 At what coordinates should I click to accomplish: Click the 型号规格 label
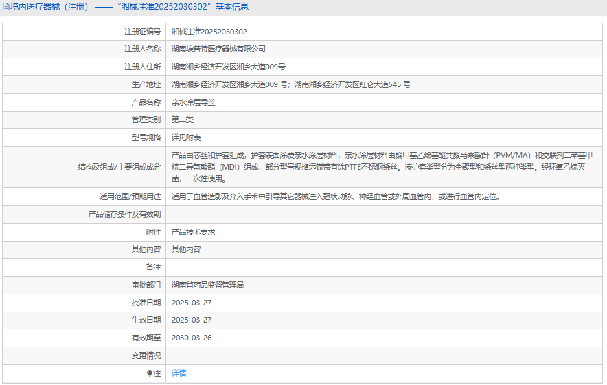coord(146,138)
